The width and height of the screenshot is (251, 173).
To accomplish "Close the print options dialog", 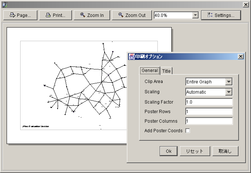I will click(x=240, y=57).
